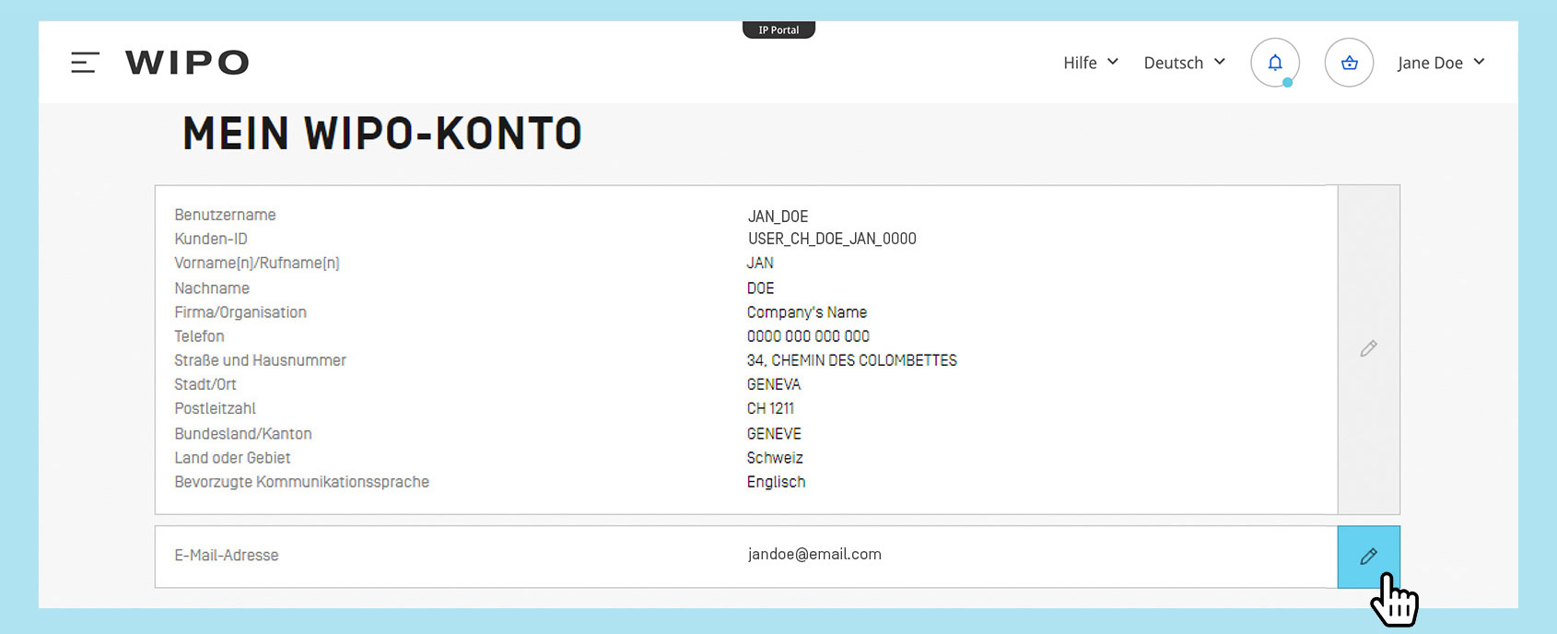Click the Kunden-ID value USER_CH_DOE_JAN_0000
The width and height of the screenshot is (1557, 634).
coord(831,239)
